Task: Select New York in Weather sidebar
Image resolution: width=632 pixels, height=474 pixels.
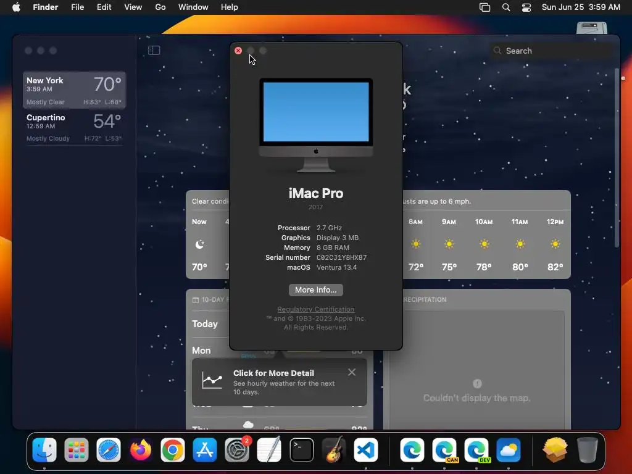Action: point(74,90)
